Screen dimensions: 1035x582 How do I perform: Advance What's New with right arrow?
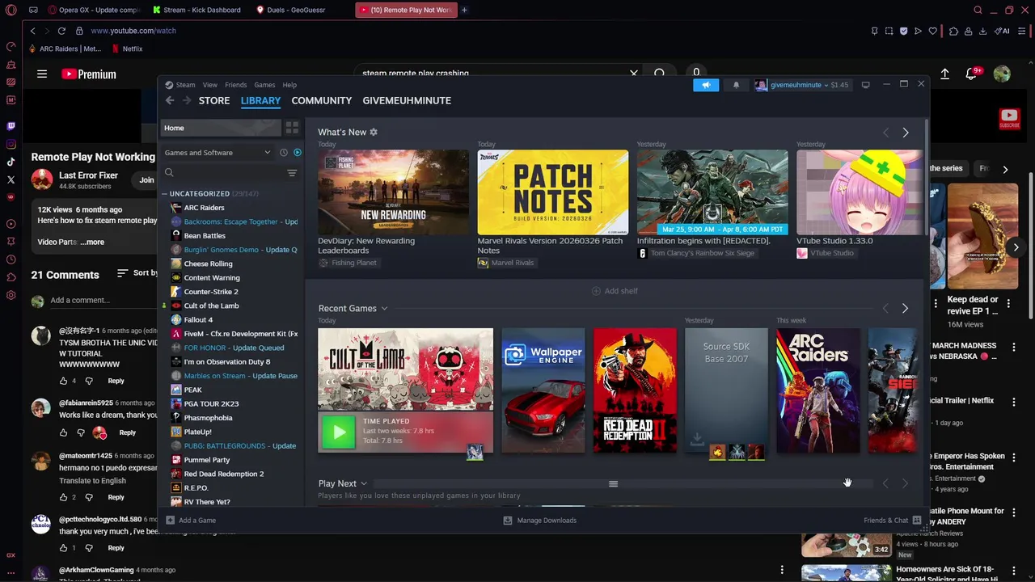[x=906, y=133]
